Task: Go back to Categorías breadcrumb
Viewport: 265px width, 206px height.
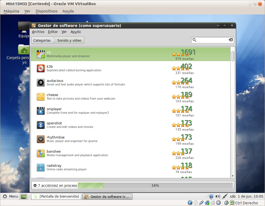Action: point(42,40)
